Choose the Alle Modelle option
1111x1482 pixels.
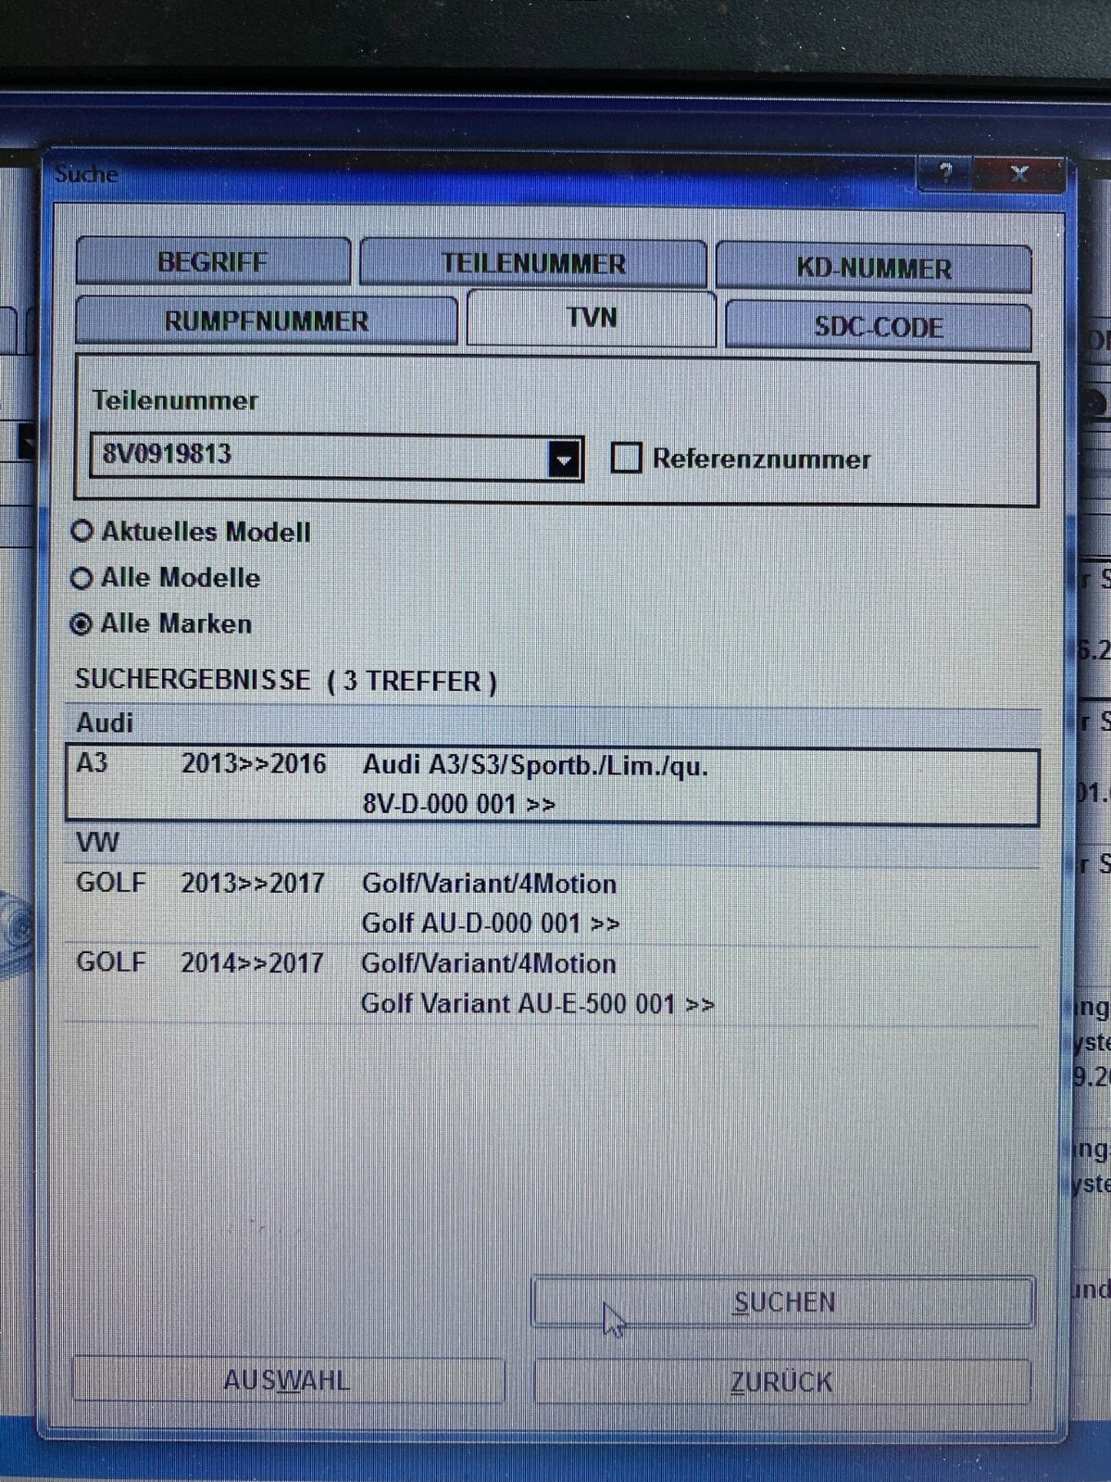pos(82,578)
